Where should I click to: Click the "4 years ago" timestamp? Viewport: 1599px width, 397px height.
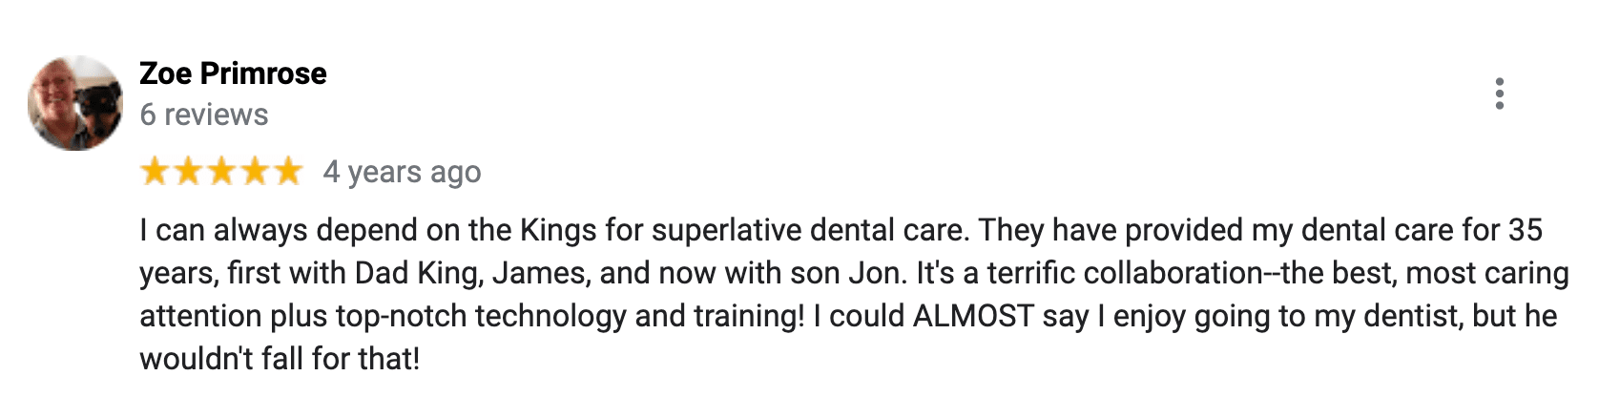(402, 172)
